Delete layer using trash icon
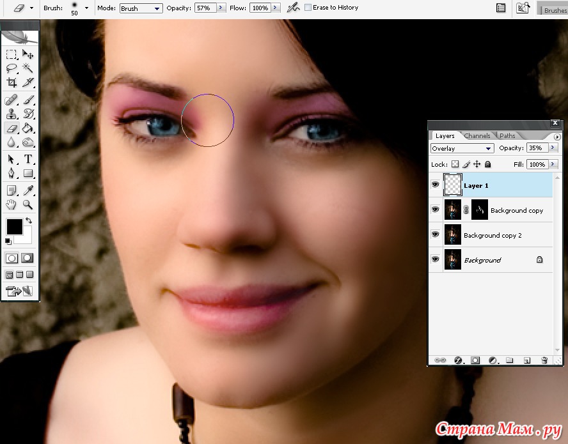Image resolution: width=568 pixels, height=444 pixels. (544, 360)
